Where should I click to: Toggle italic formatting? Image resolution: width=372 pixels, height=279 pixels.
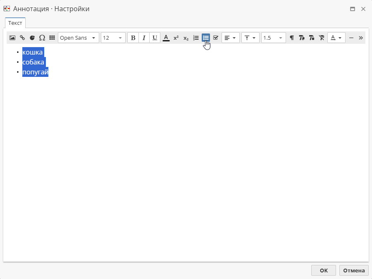144,38
